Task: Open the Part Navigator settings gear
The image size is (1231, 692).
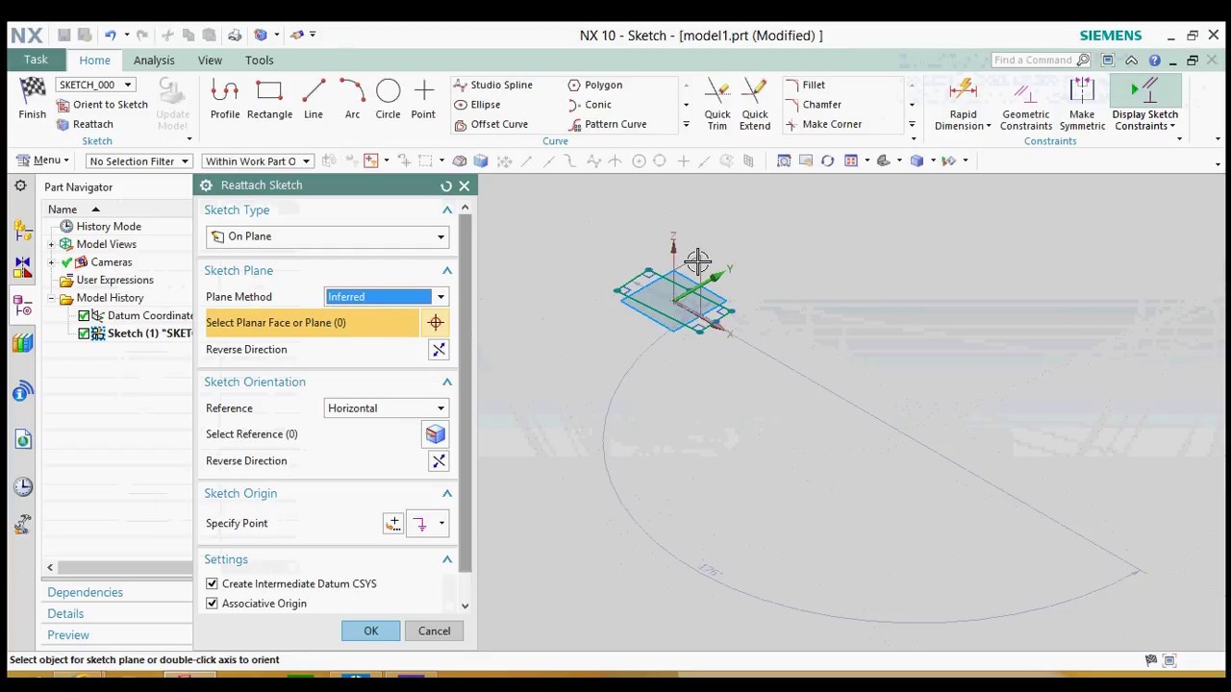Action: point(20,186)
